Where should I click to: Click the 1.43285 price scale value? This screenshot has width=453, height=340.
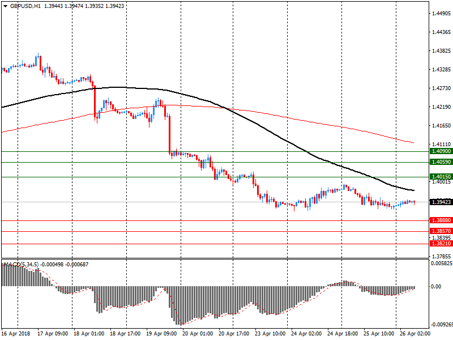tap(442, 69)
